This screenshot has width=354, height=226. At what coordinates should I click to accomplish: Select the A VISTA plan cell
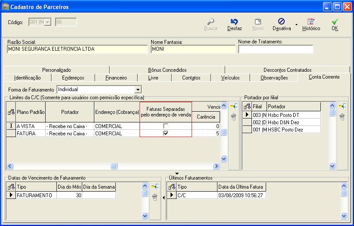pyautogui.click(x=31, y=126)
